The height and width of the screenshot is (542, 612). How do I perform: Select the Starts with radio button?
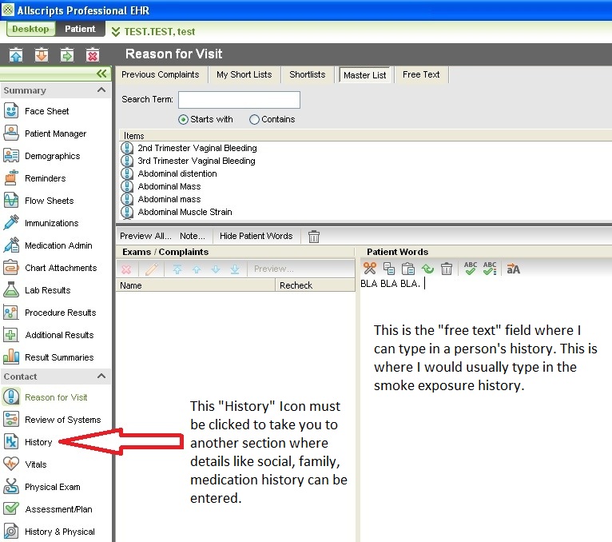(x=183, y=119)
